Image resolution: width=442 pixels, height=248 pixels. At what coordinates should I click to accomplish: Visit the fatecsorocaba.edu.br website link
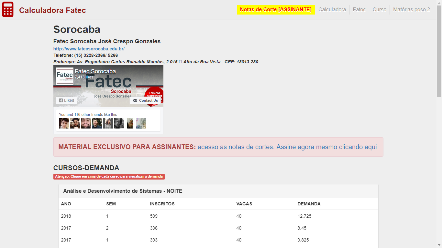tap(89, 49)
